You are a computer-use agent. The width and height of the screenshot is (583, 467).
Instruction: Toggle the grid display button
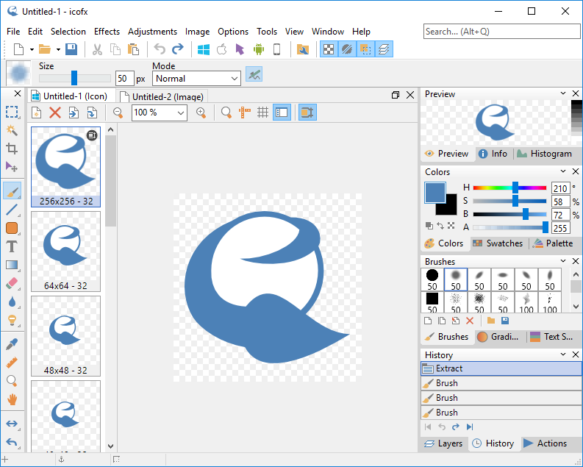point(262,113)
